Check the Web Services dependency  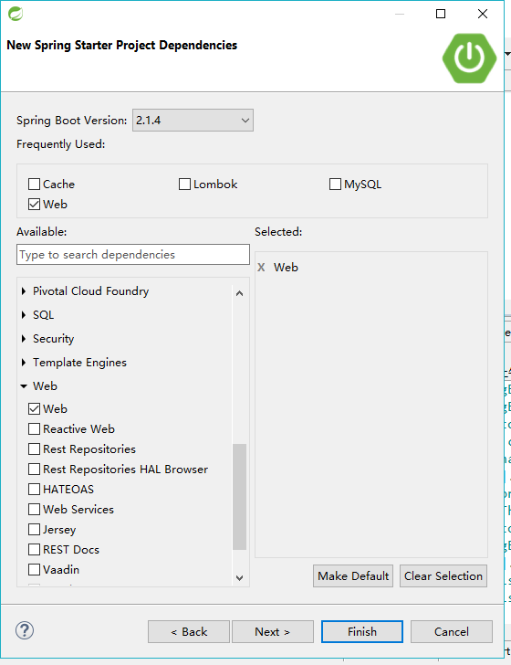[34, 510]
